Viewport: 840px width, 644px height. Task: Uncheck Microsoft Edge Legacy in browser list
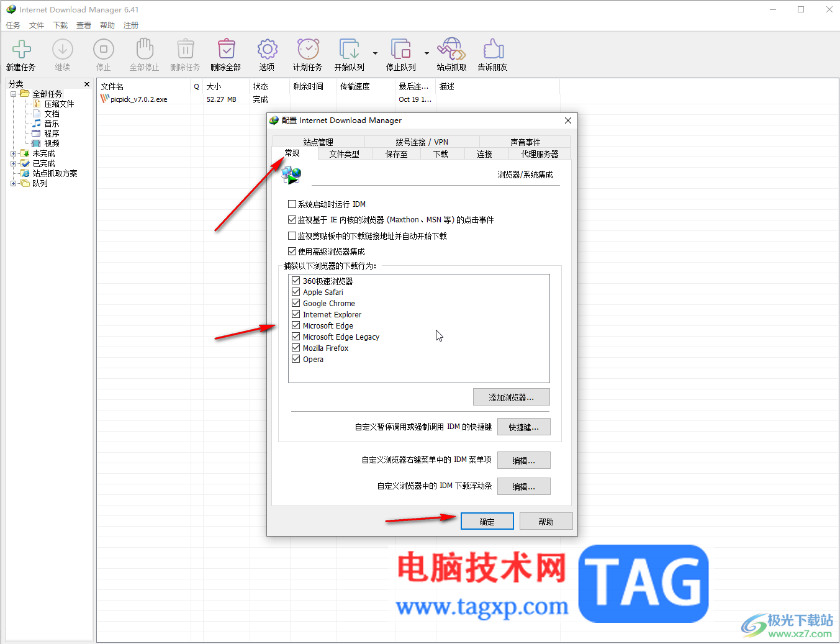(296, 337)
